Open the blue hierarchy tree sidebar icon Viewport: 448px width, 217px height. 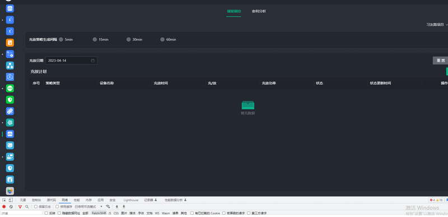point(10,65)
